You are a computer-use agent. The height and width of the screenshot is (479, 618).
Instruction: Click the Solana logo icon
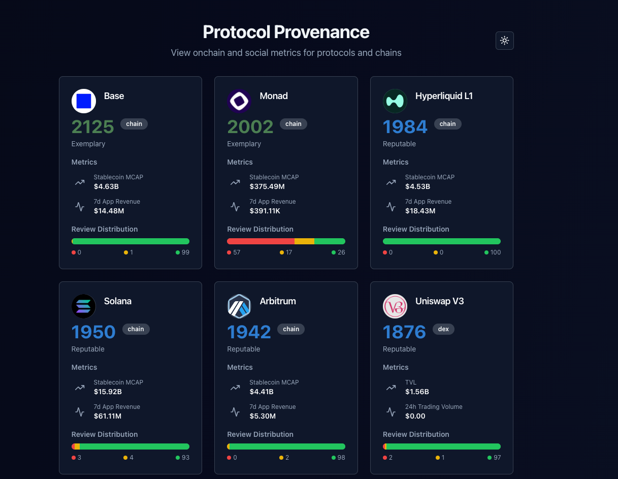point(83,306)
